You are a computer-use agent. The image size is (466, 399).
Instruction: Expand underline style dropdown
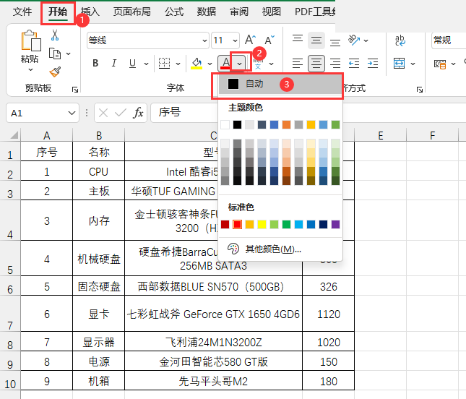click(146, 64)
